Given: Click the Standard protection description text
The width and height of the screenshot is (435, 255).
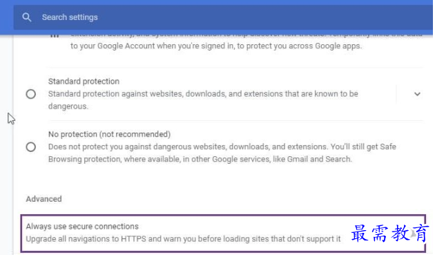Looking at the screenshot, I should point(203,100).
